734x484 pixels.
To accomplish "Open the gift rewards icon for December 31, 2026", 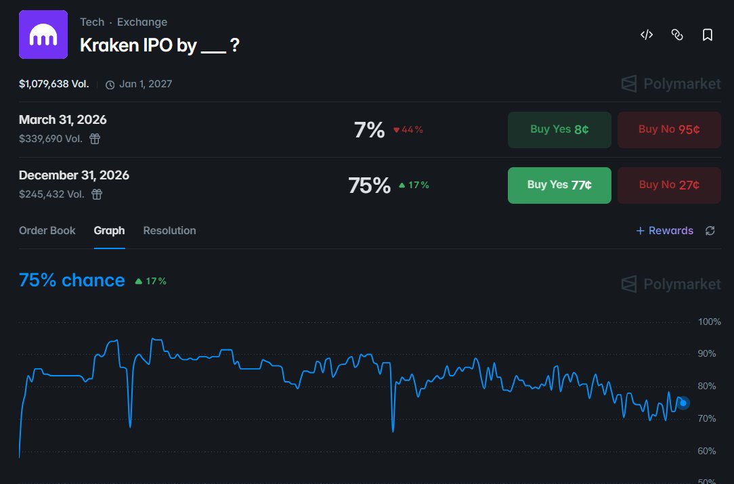I will 96,194.
